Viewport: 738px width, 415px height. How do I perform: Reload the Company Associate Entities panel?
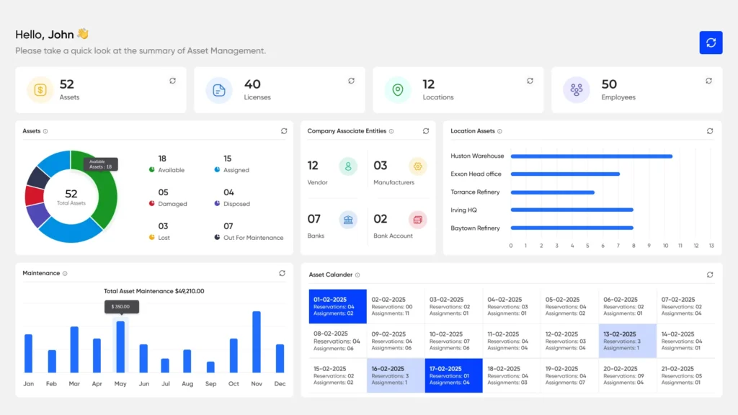(x=426, y=131)
